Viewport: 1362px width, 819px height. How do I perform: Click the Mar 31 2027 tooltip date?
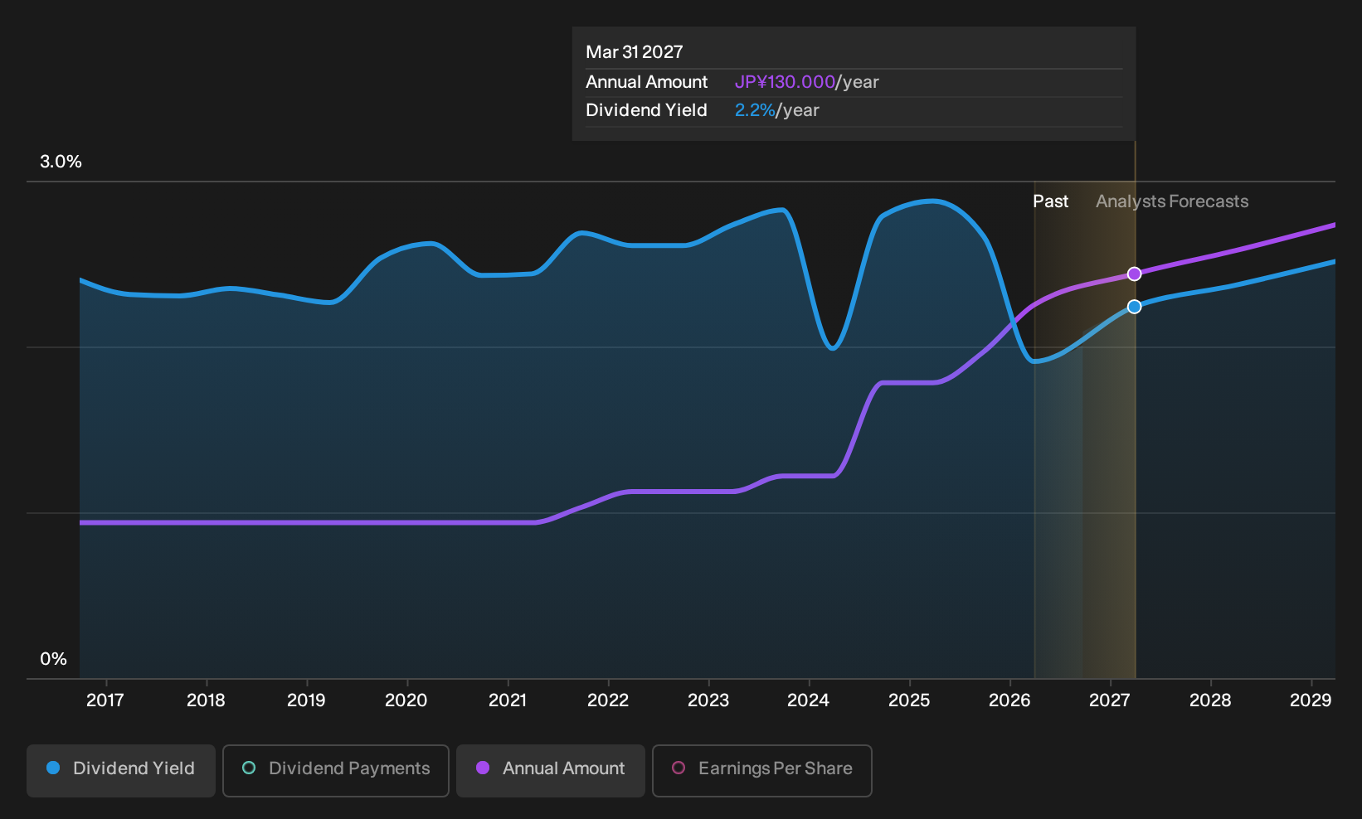635,52
